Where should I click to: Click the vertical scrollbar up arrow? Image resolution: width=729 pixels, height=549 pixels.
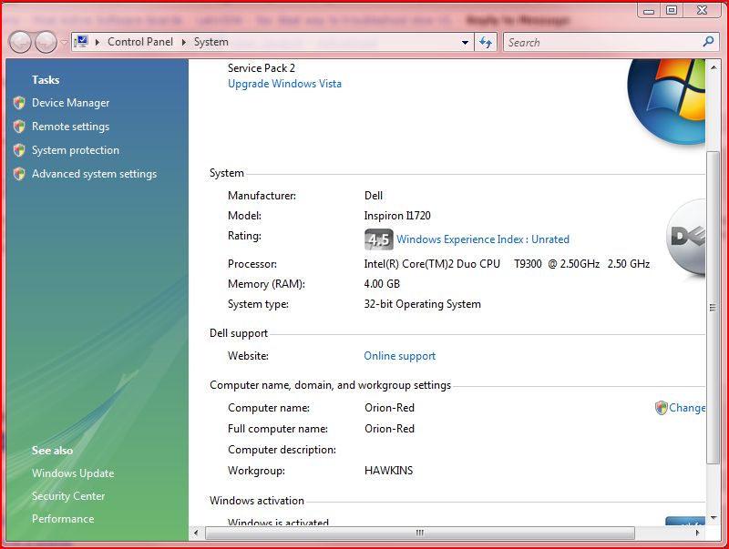pyautogui.click(x=713, y=67)
